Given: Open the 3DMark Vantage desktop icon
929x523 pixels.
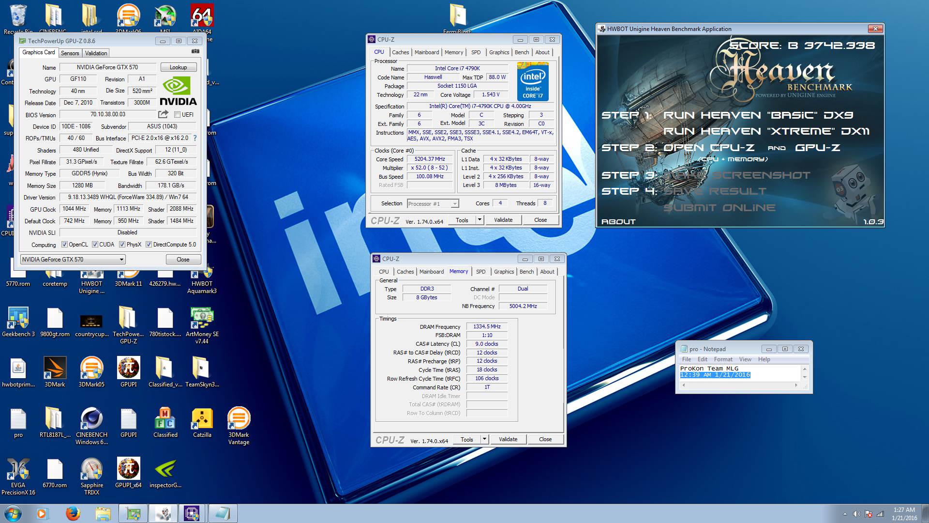Looking at the screenshot, I should coord(239,426).
